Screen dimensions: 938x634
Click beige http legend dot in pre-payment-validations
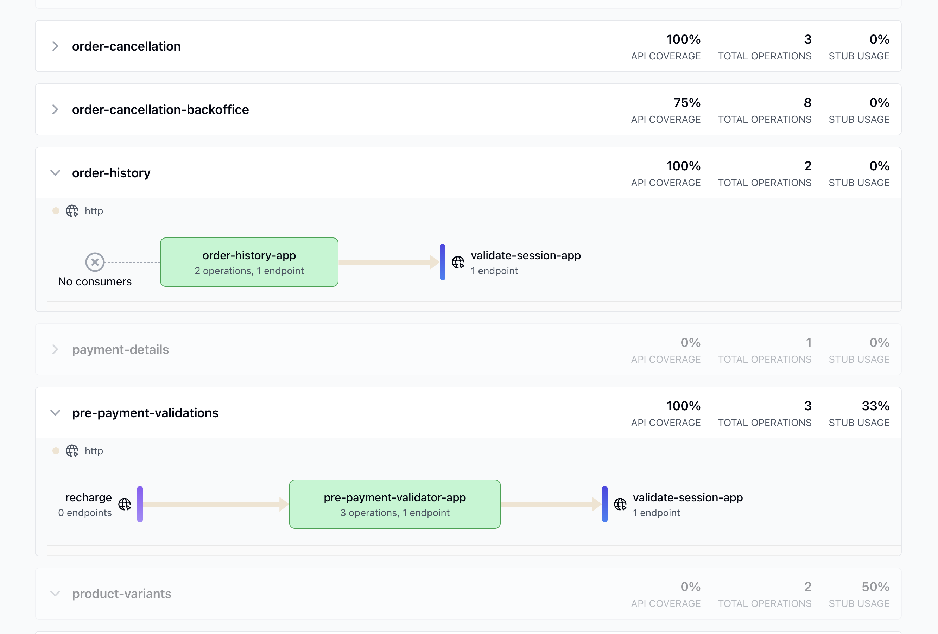(56, 451)
